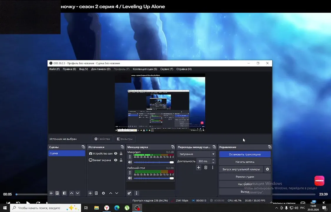
Task: Add a new scene with plus icon
Action: pyautogui.click(x=51, y=193)
